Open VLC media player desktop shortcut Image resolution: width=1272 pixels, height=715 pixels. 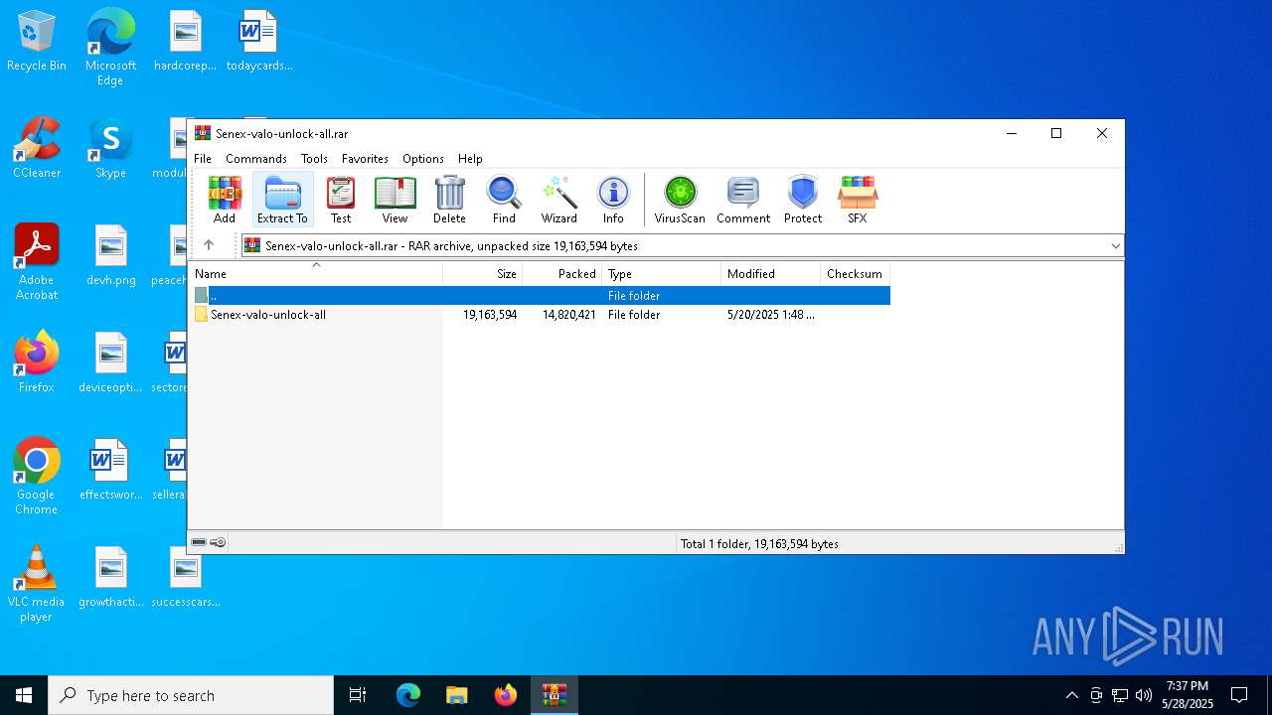tap(37, 584)
